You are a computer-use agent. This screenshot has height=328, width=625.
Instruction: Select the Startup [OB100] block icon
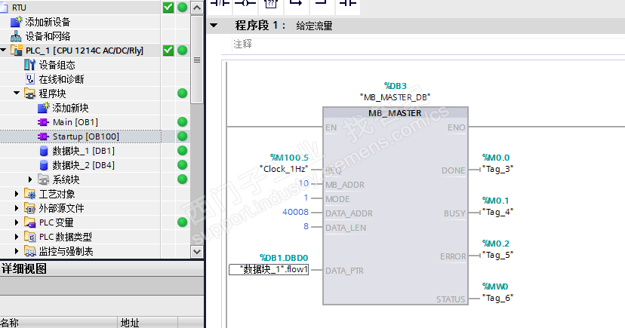click(x=43, y=136)
